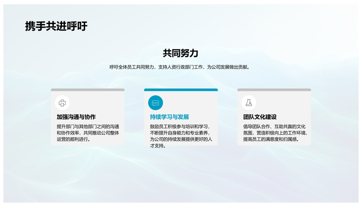This screenshot has height=206, width=362.
Task: Click the centered heading 共同努力
Action: click(181, 53)
